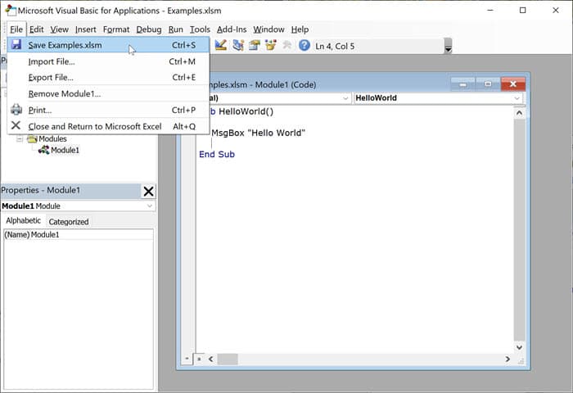Click scroll up arrow in code window
This screenshot has height=393, width=573.
519,113
